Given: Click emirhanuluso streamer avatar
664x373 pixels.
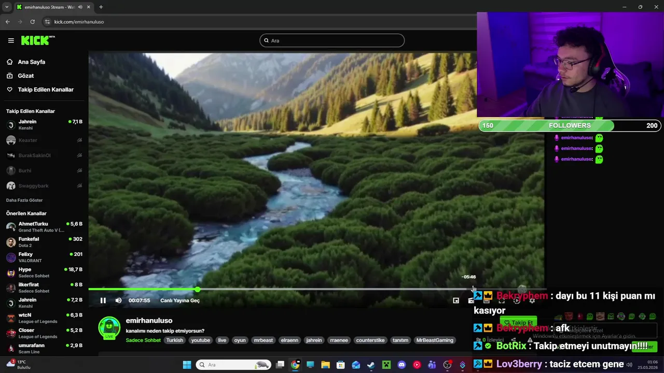Looking at the screenshot, I should pos(109,328).
